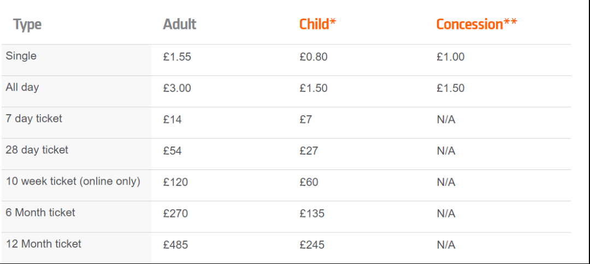
Task: Click the Type column header
Action: point(27,25)
